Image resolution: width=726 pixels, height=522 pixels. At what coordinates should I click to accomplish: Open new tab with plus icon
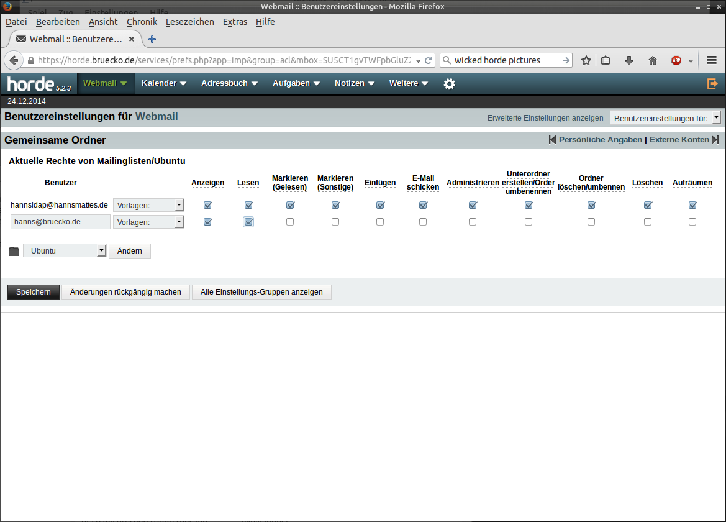coord(152,39)
